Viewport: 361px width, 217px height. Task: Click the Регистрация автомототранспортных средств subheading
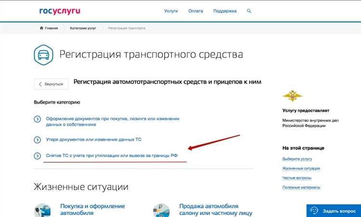point(168,82)
